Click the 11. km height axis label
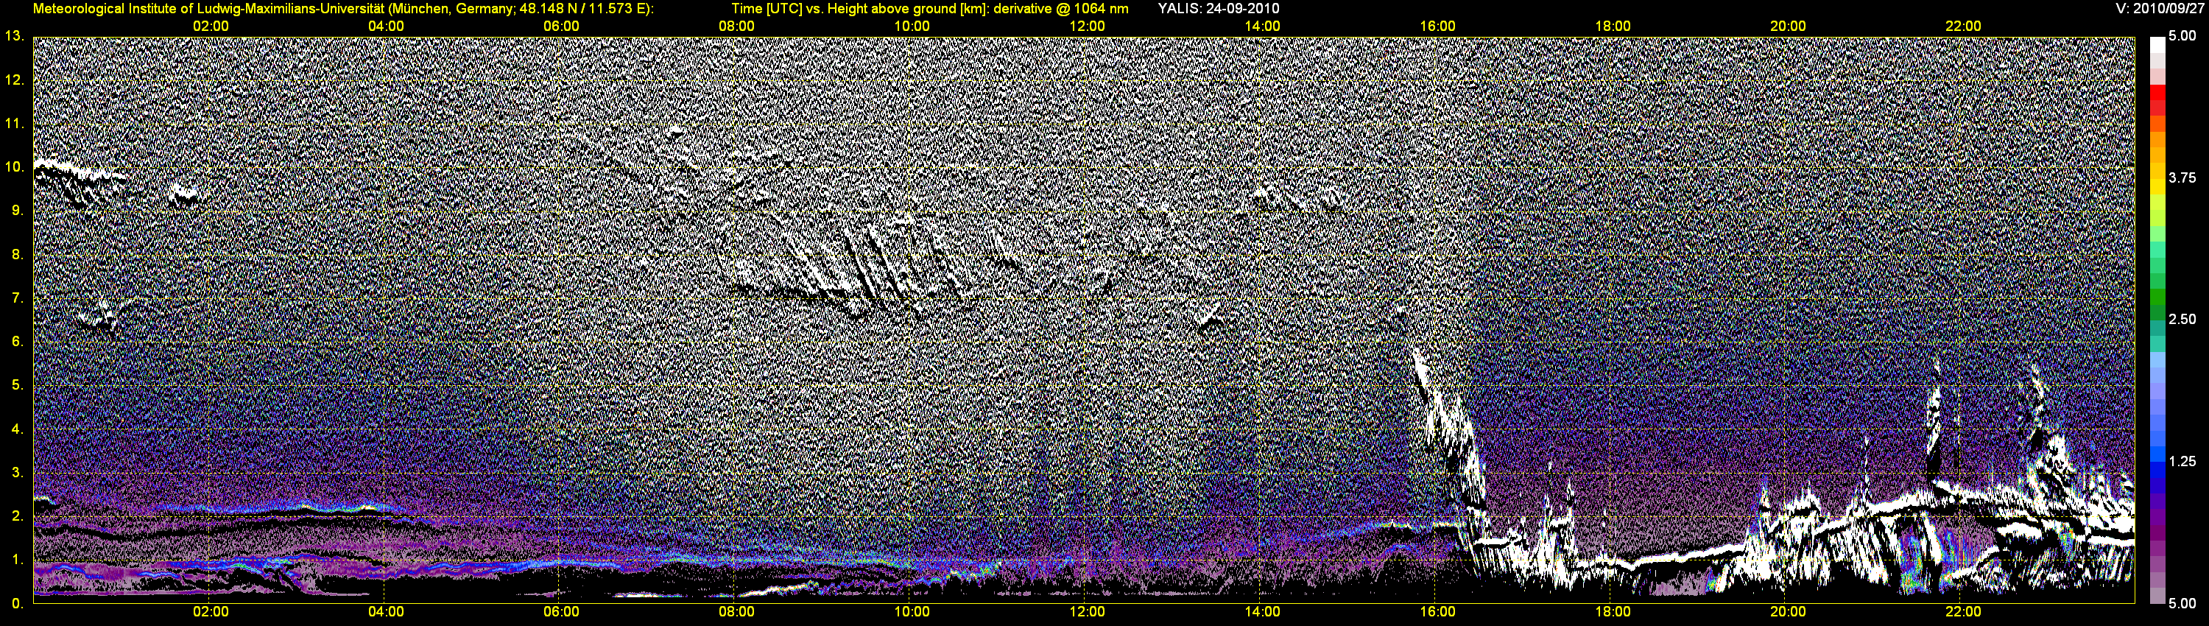Viewport: 2209px width, 626px height. pos(14,124)
